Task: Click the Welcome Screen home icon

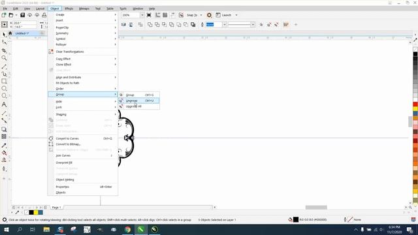Action: pyautogui.click(x=10, y=33)
